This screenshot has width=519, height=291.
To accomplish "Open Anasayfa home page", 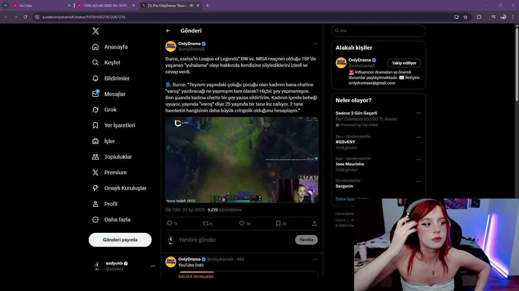I will coord(110,47).
